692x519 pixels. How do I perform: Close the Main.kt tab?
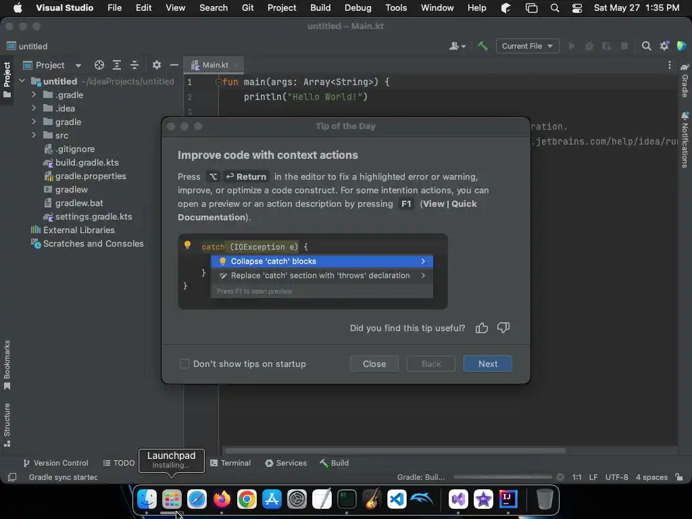(x=237, y=66)
